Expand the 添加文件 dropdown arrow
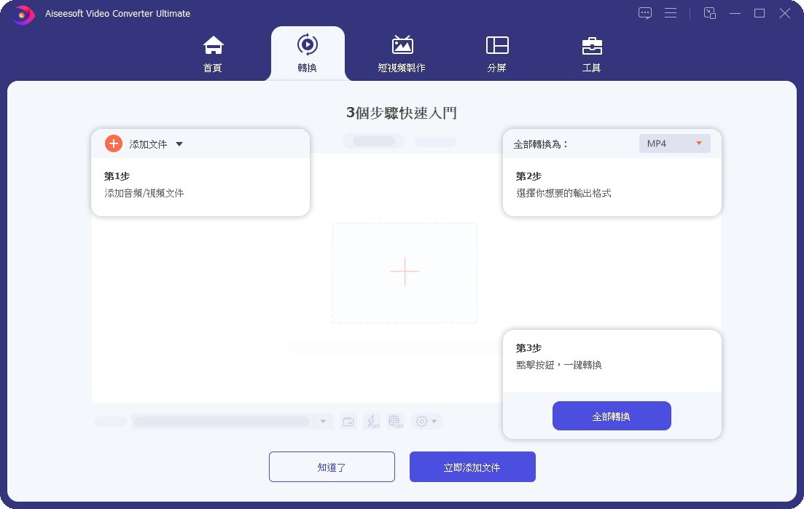Image resolution: width=804 pixels, height=509 pixels. pyautogui.click(x=179, y=144)
